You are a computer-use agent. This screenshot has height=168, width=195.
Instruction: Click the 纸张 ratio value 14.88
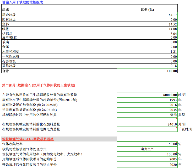click(147, 29)
